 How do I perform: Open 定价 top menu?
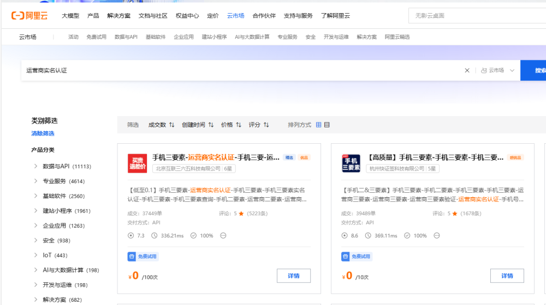click(213, 16)
